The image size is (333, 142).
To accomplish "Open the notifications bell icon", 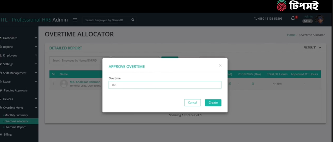I will pyautogui.click(x=293, y=18).
